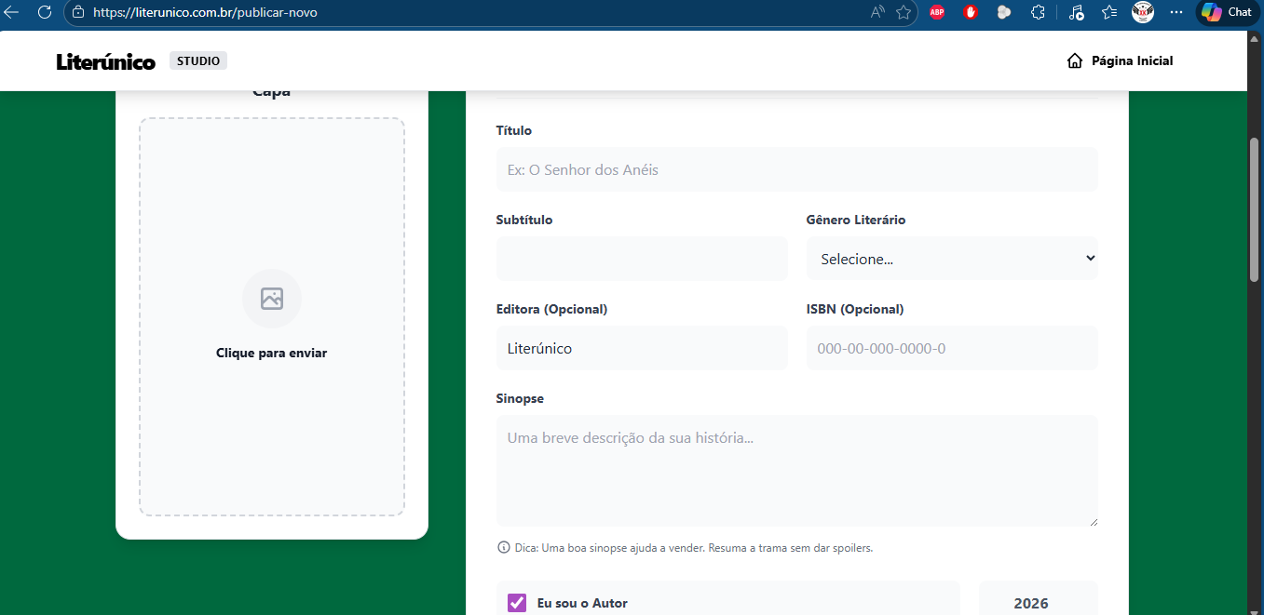
Task: Click the Título input field
Action: click(x=796, y=170)
